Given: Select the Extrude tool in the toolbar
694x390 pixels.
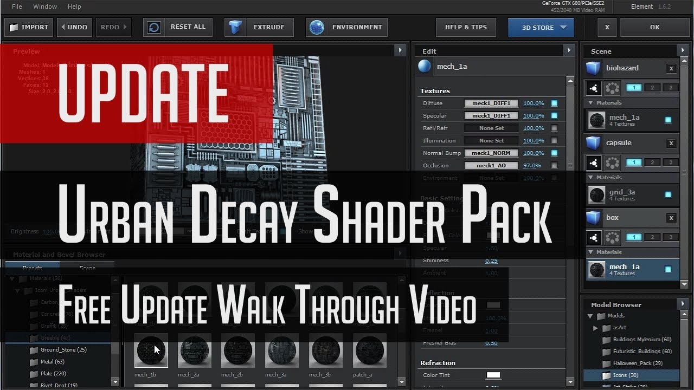Looking at the screenshot, I should (x=259, y=27).
